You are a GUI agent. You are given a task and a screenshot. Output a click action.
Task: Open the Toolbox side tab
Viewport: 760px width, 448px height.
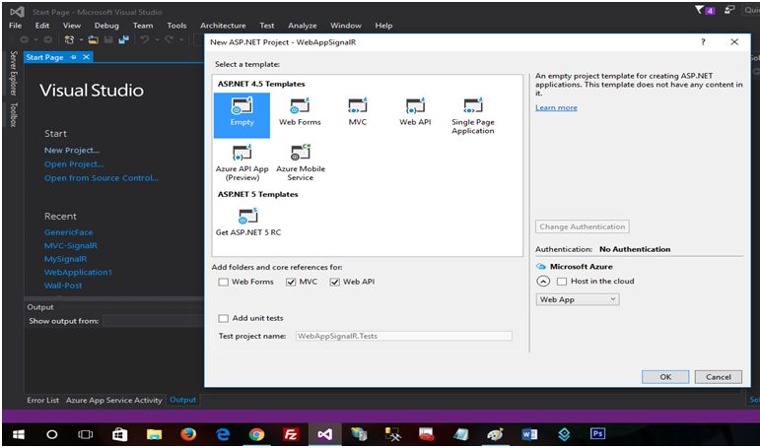(x=14, y=115)
